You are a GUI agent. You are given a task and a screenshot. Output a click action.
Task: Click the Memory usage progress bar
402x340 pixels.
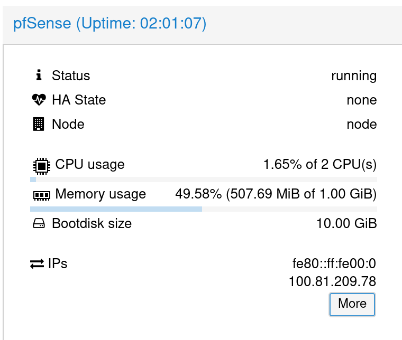click(x=203, y=209)
